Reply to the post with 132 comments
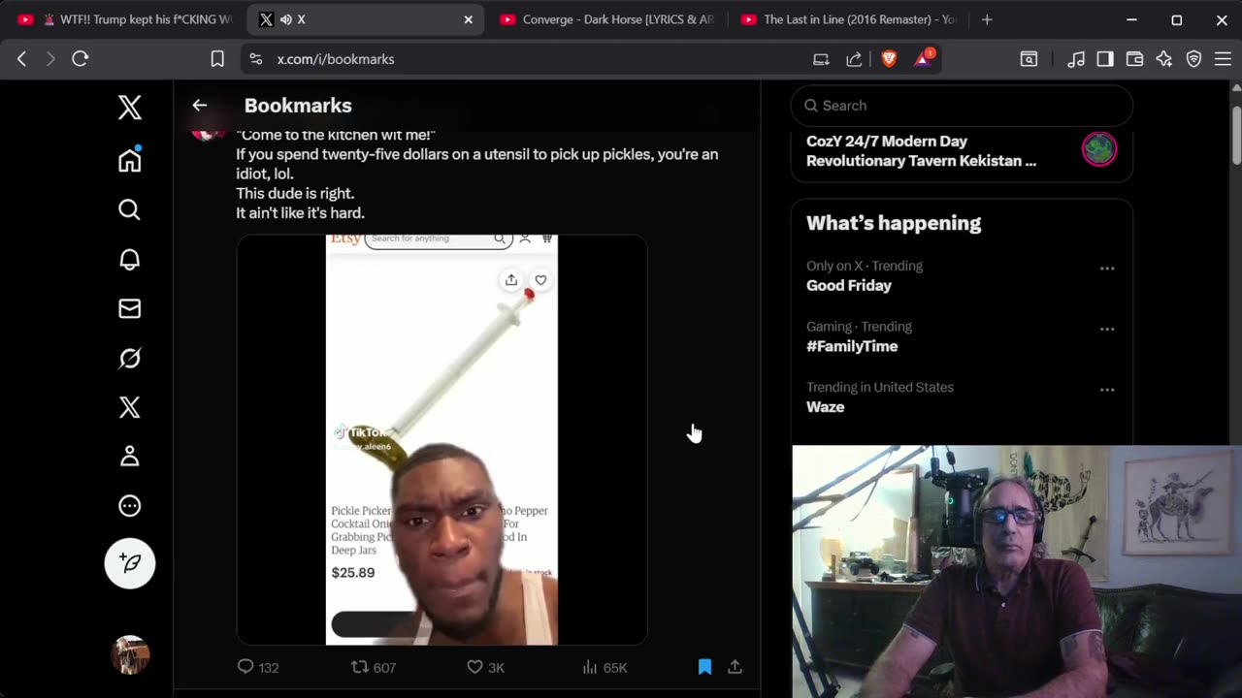This screenshot has height=698, width=1242. pyautogui.click(x=258, y=667)
